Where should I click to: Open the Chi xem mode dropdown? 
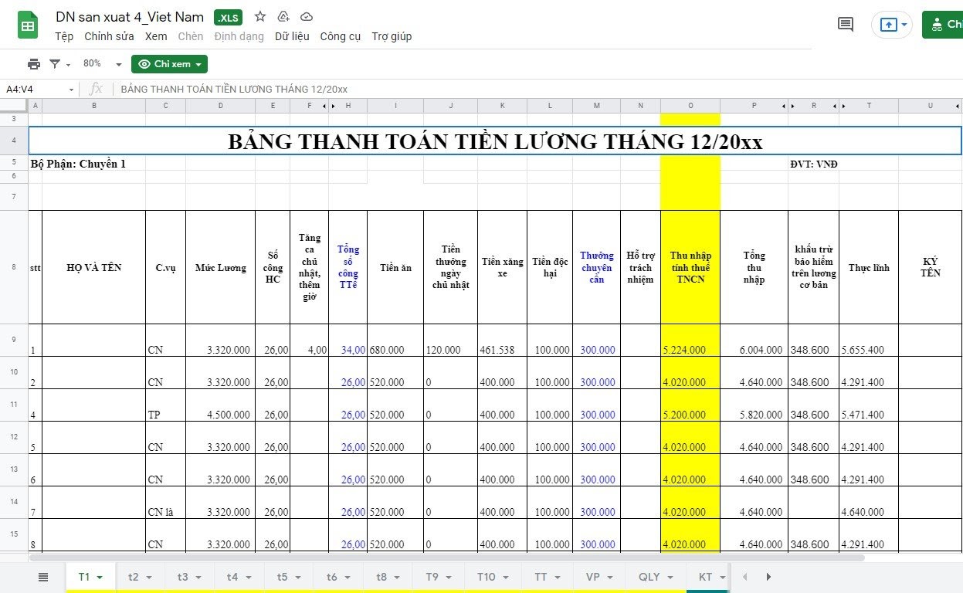[x=169, y=64]
